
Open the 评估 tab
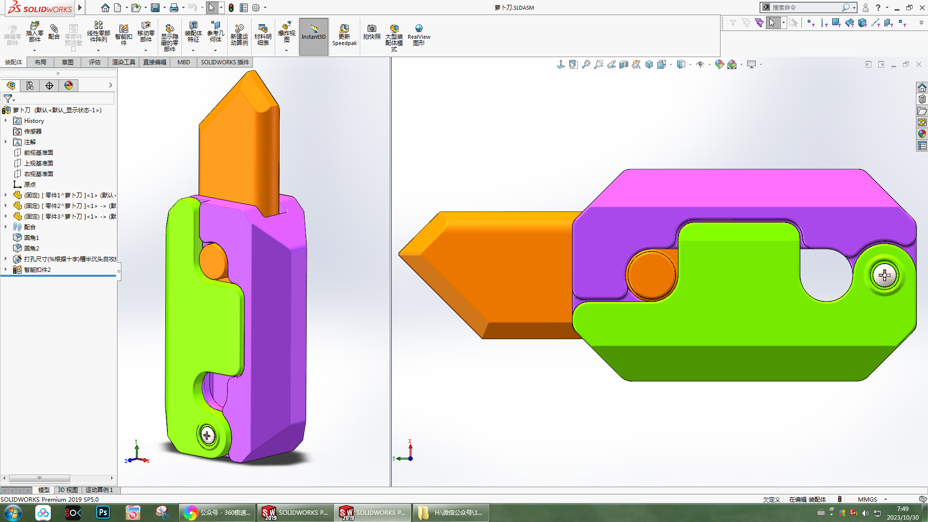[95, 62]
